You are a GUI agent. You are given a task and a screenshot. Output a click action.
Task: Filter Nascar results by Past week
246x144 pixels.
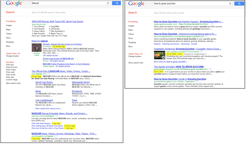point(10,72)
